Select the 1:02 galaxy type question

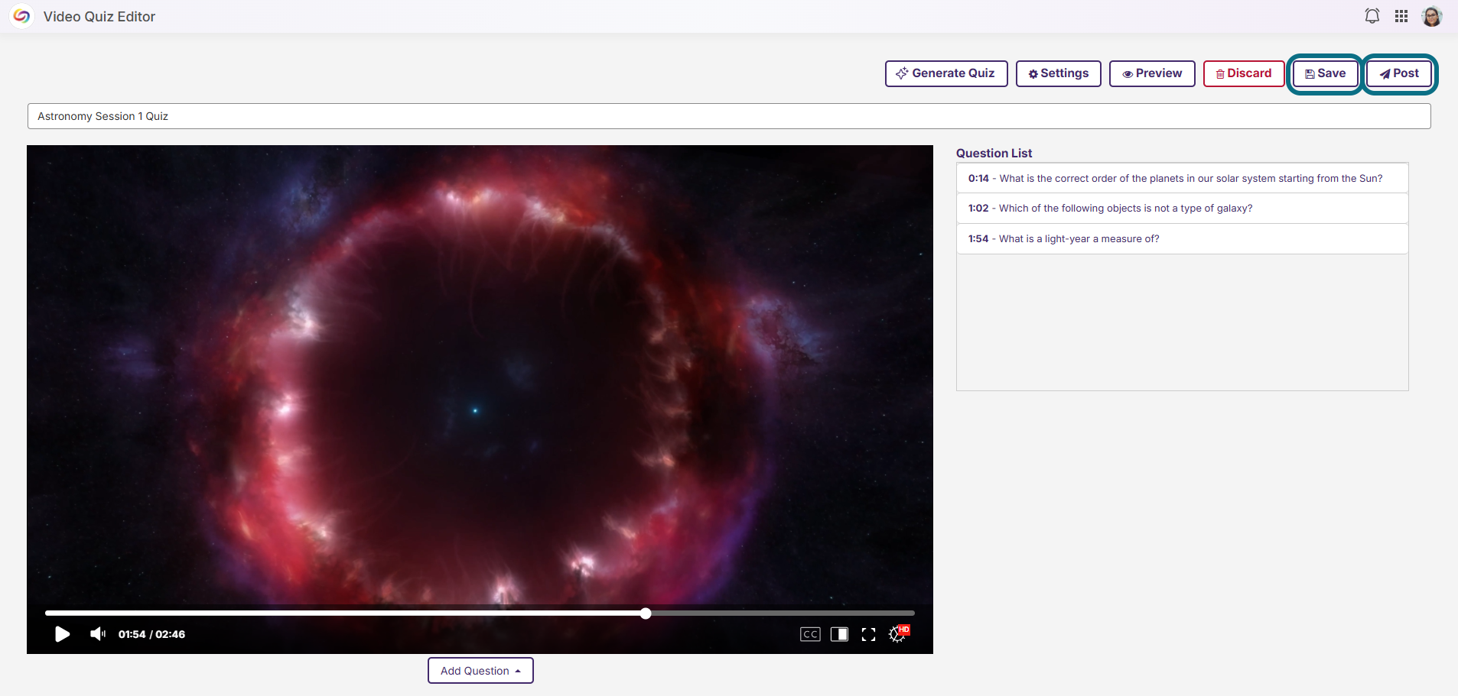click(1182, 209)
